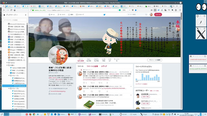Collapse the グループB bookmark folder

9,89
